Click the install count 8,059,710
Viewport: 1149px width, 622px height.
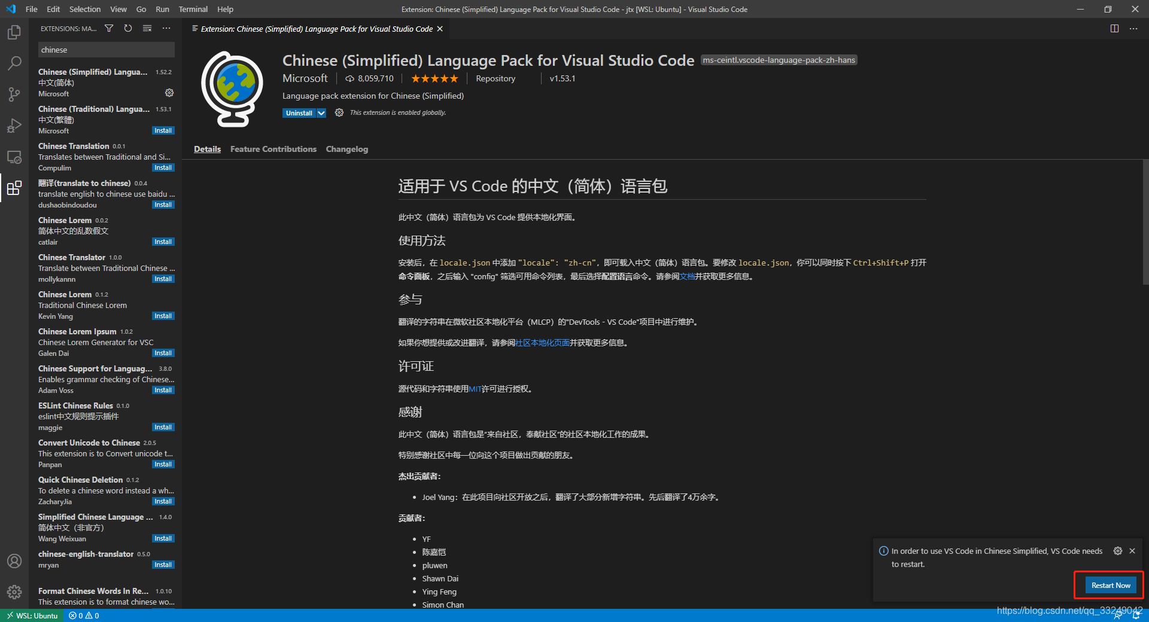369,78
